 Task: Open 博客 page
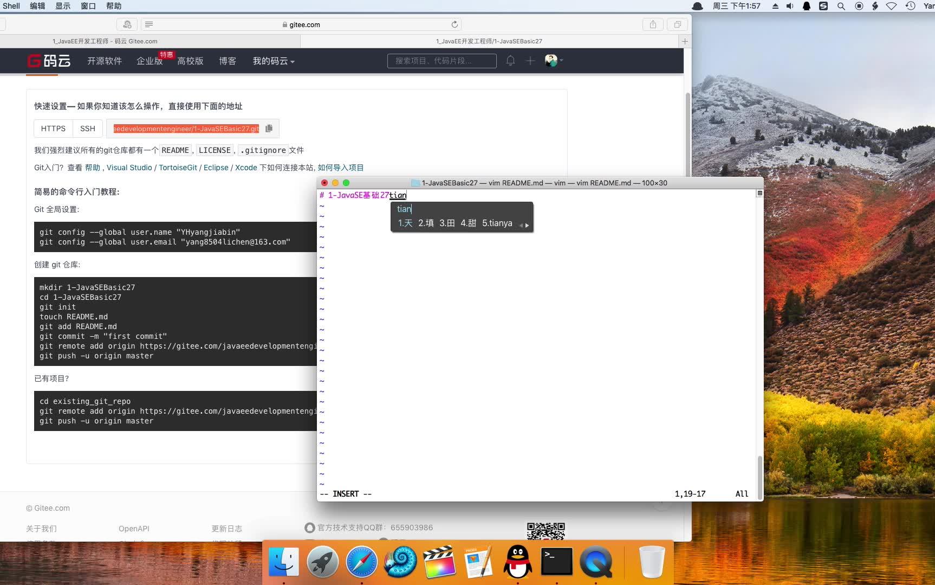pos(228,61)
